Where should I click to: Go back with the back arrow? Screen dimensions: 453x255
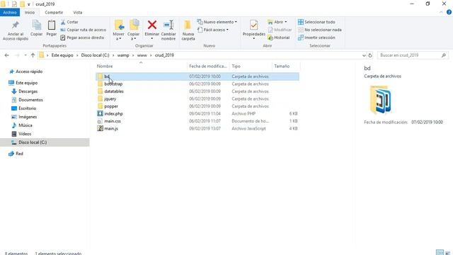coord(7,55)
